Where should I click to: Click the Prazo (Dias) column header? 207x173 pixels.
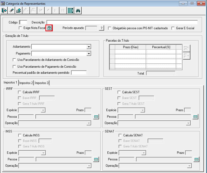point(130,47)
